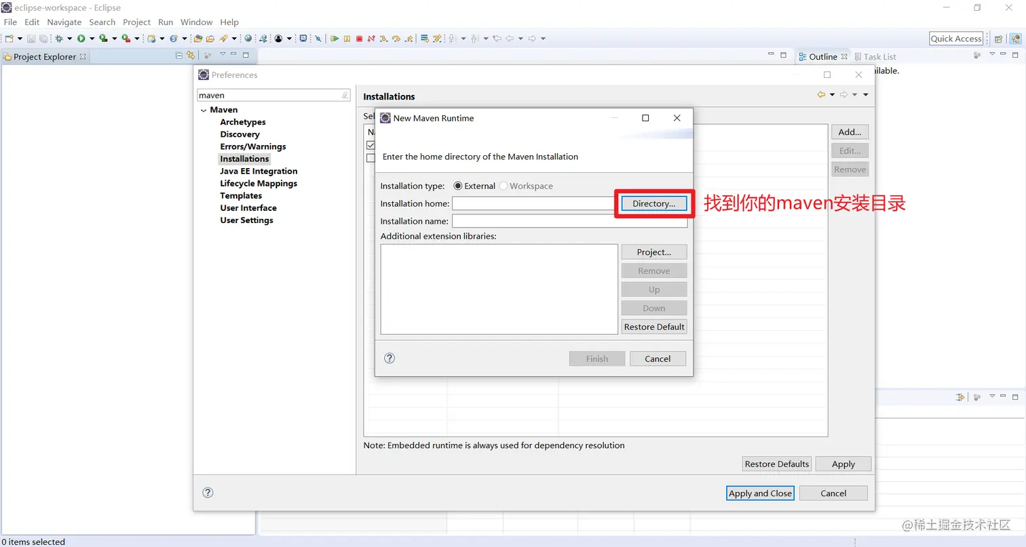Click the Open Task folder icon
The image size is (1026, 547).
click(210, 39)
